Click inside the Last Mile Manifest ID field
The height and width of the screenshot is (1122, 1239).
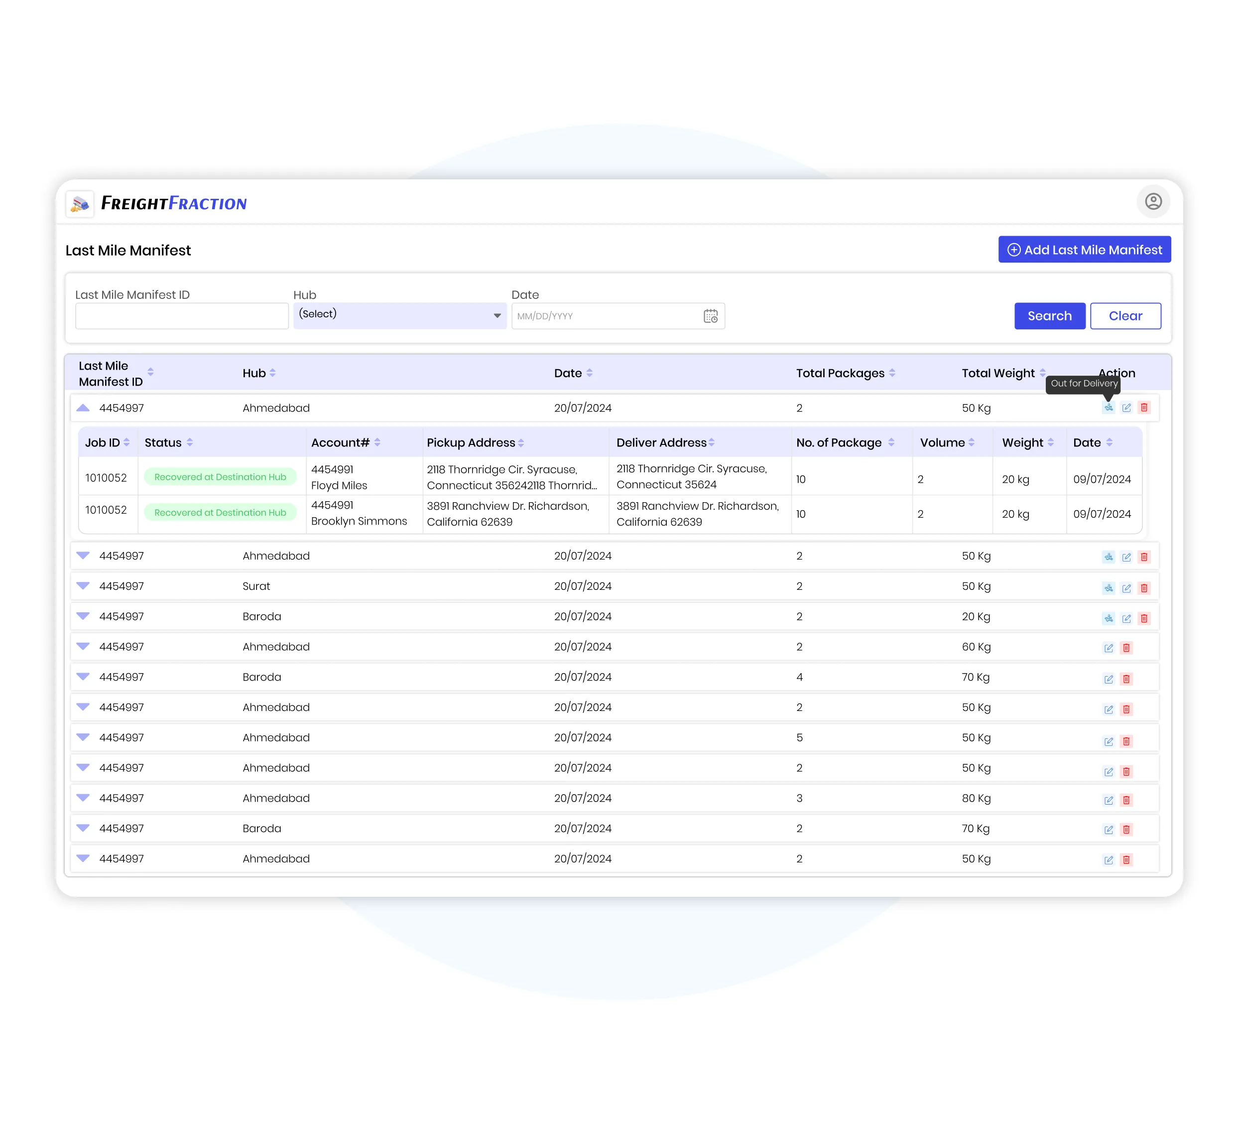pos(181,315)
